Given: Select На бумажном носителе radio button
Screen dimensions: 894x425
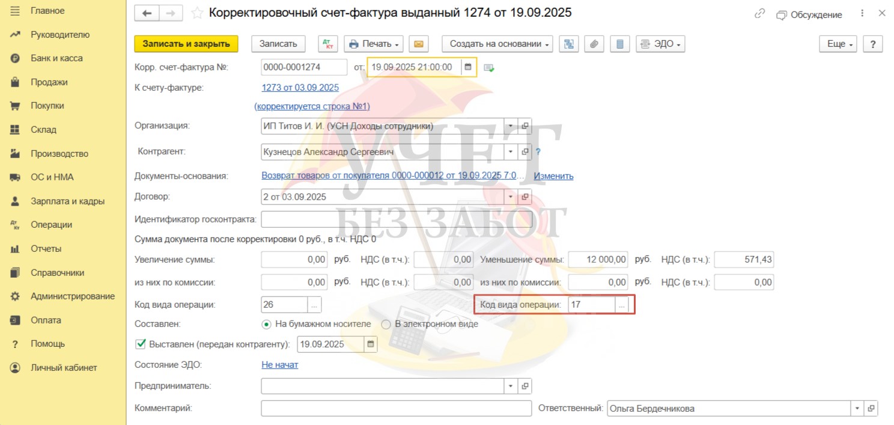Looking at the screenshot, I should pyautogui.click(x=267, y=324).
